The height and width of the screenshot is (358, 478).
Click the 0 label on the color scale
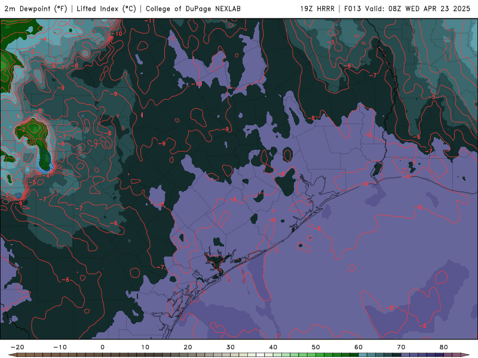pos(102,347)
